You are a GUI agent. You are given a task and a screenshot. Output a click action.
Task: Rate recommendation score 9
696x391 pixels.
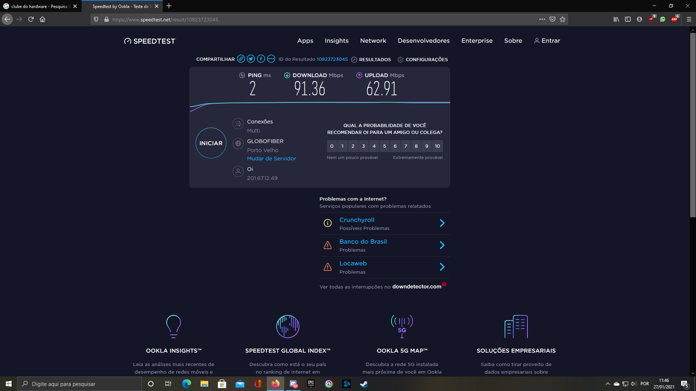(x=427, y=146)
